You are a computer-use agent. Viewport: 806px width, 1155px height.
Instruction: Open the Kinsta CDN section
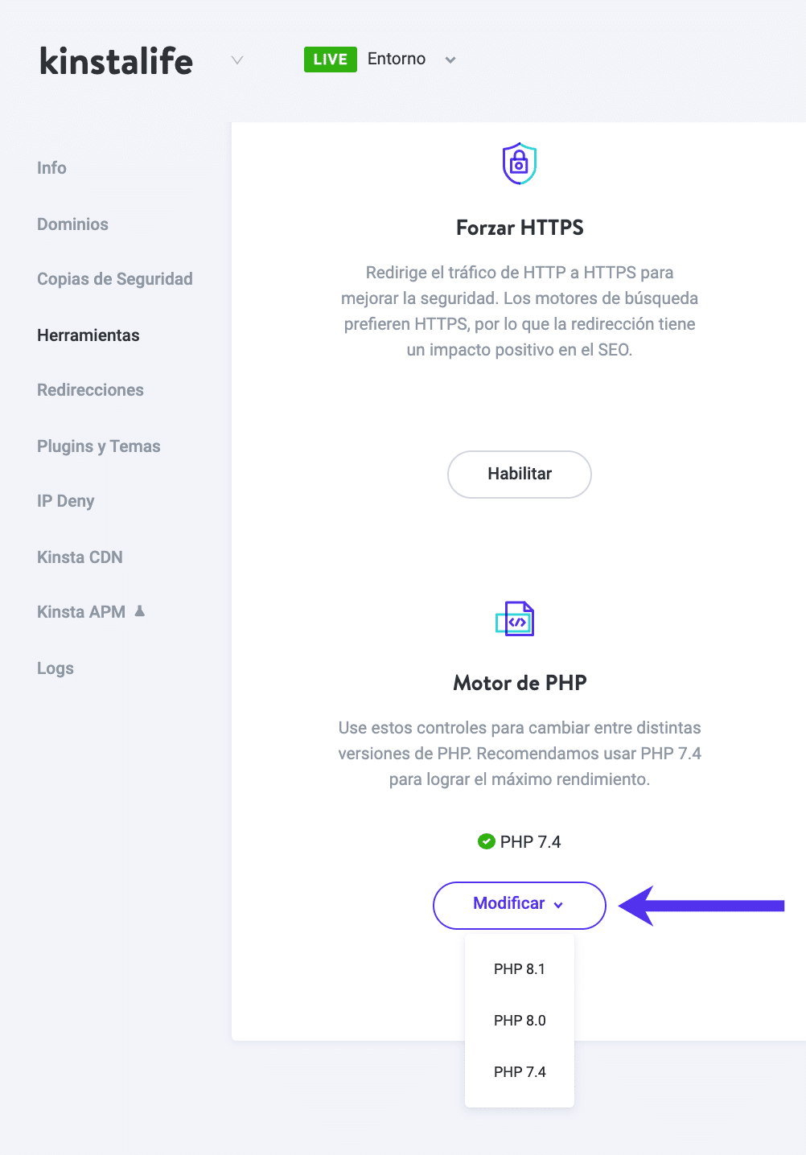pos(80,557)
